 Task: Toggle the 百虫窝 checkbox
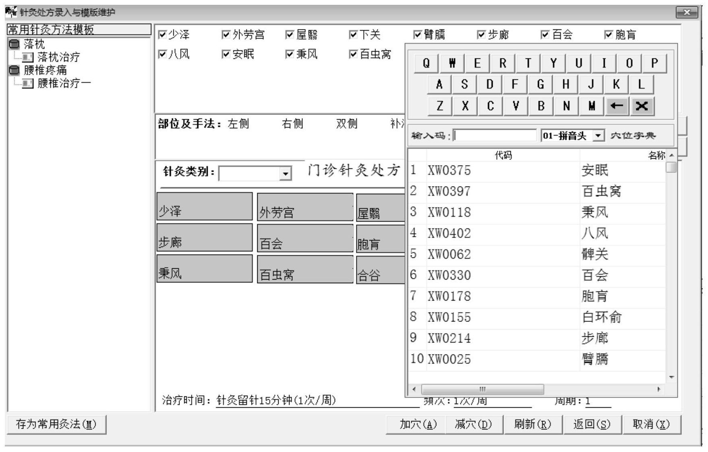[353, 54]
